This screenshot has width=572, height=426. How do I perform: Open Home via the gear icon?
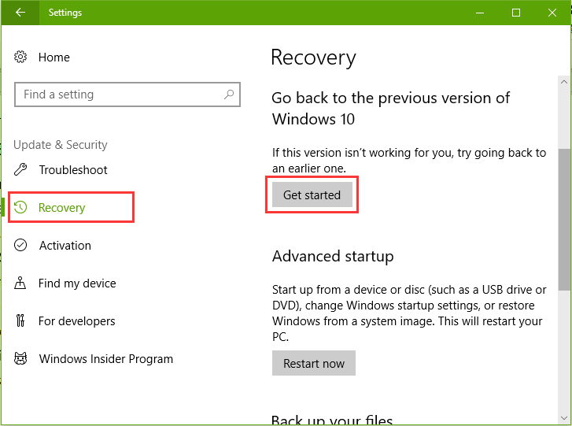(20, 57)
